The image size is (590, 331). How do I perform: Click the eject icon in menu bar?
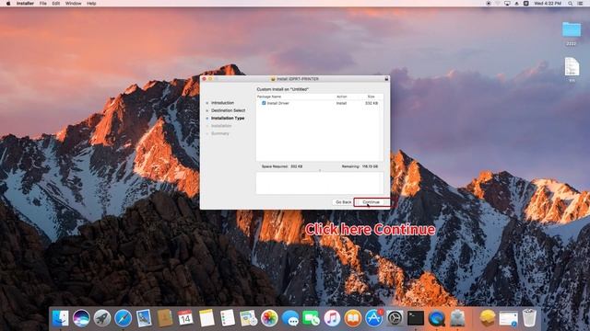click(516, 4)
